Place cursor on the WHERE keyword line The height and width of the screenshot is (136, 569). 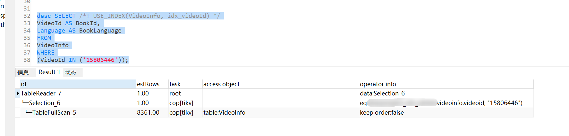[46, 53]
